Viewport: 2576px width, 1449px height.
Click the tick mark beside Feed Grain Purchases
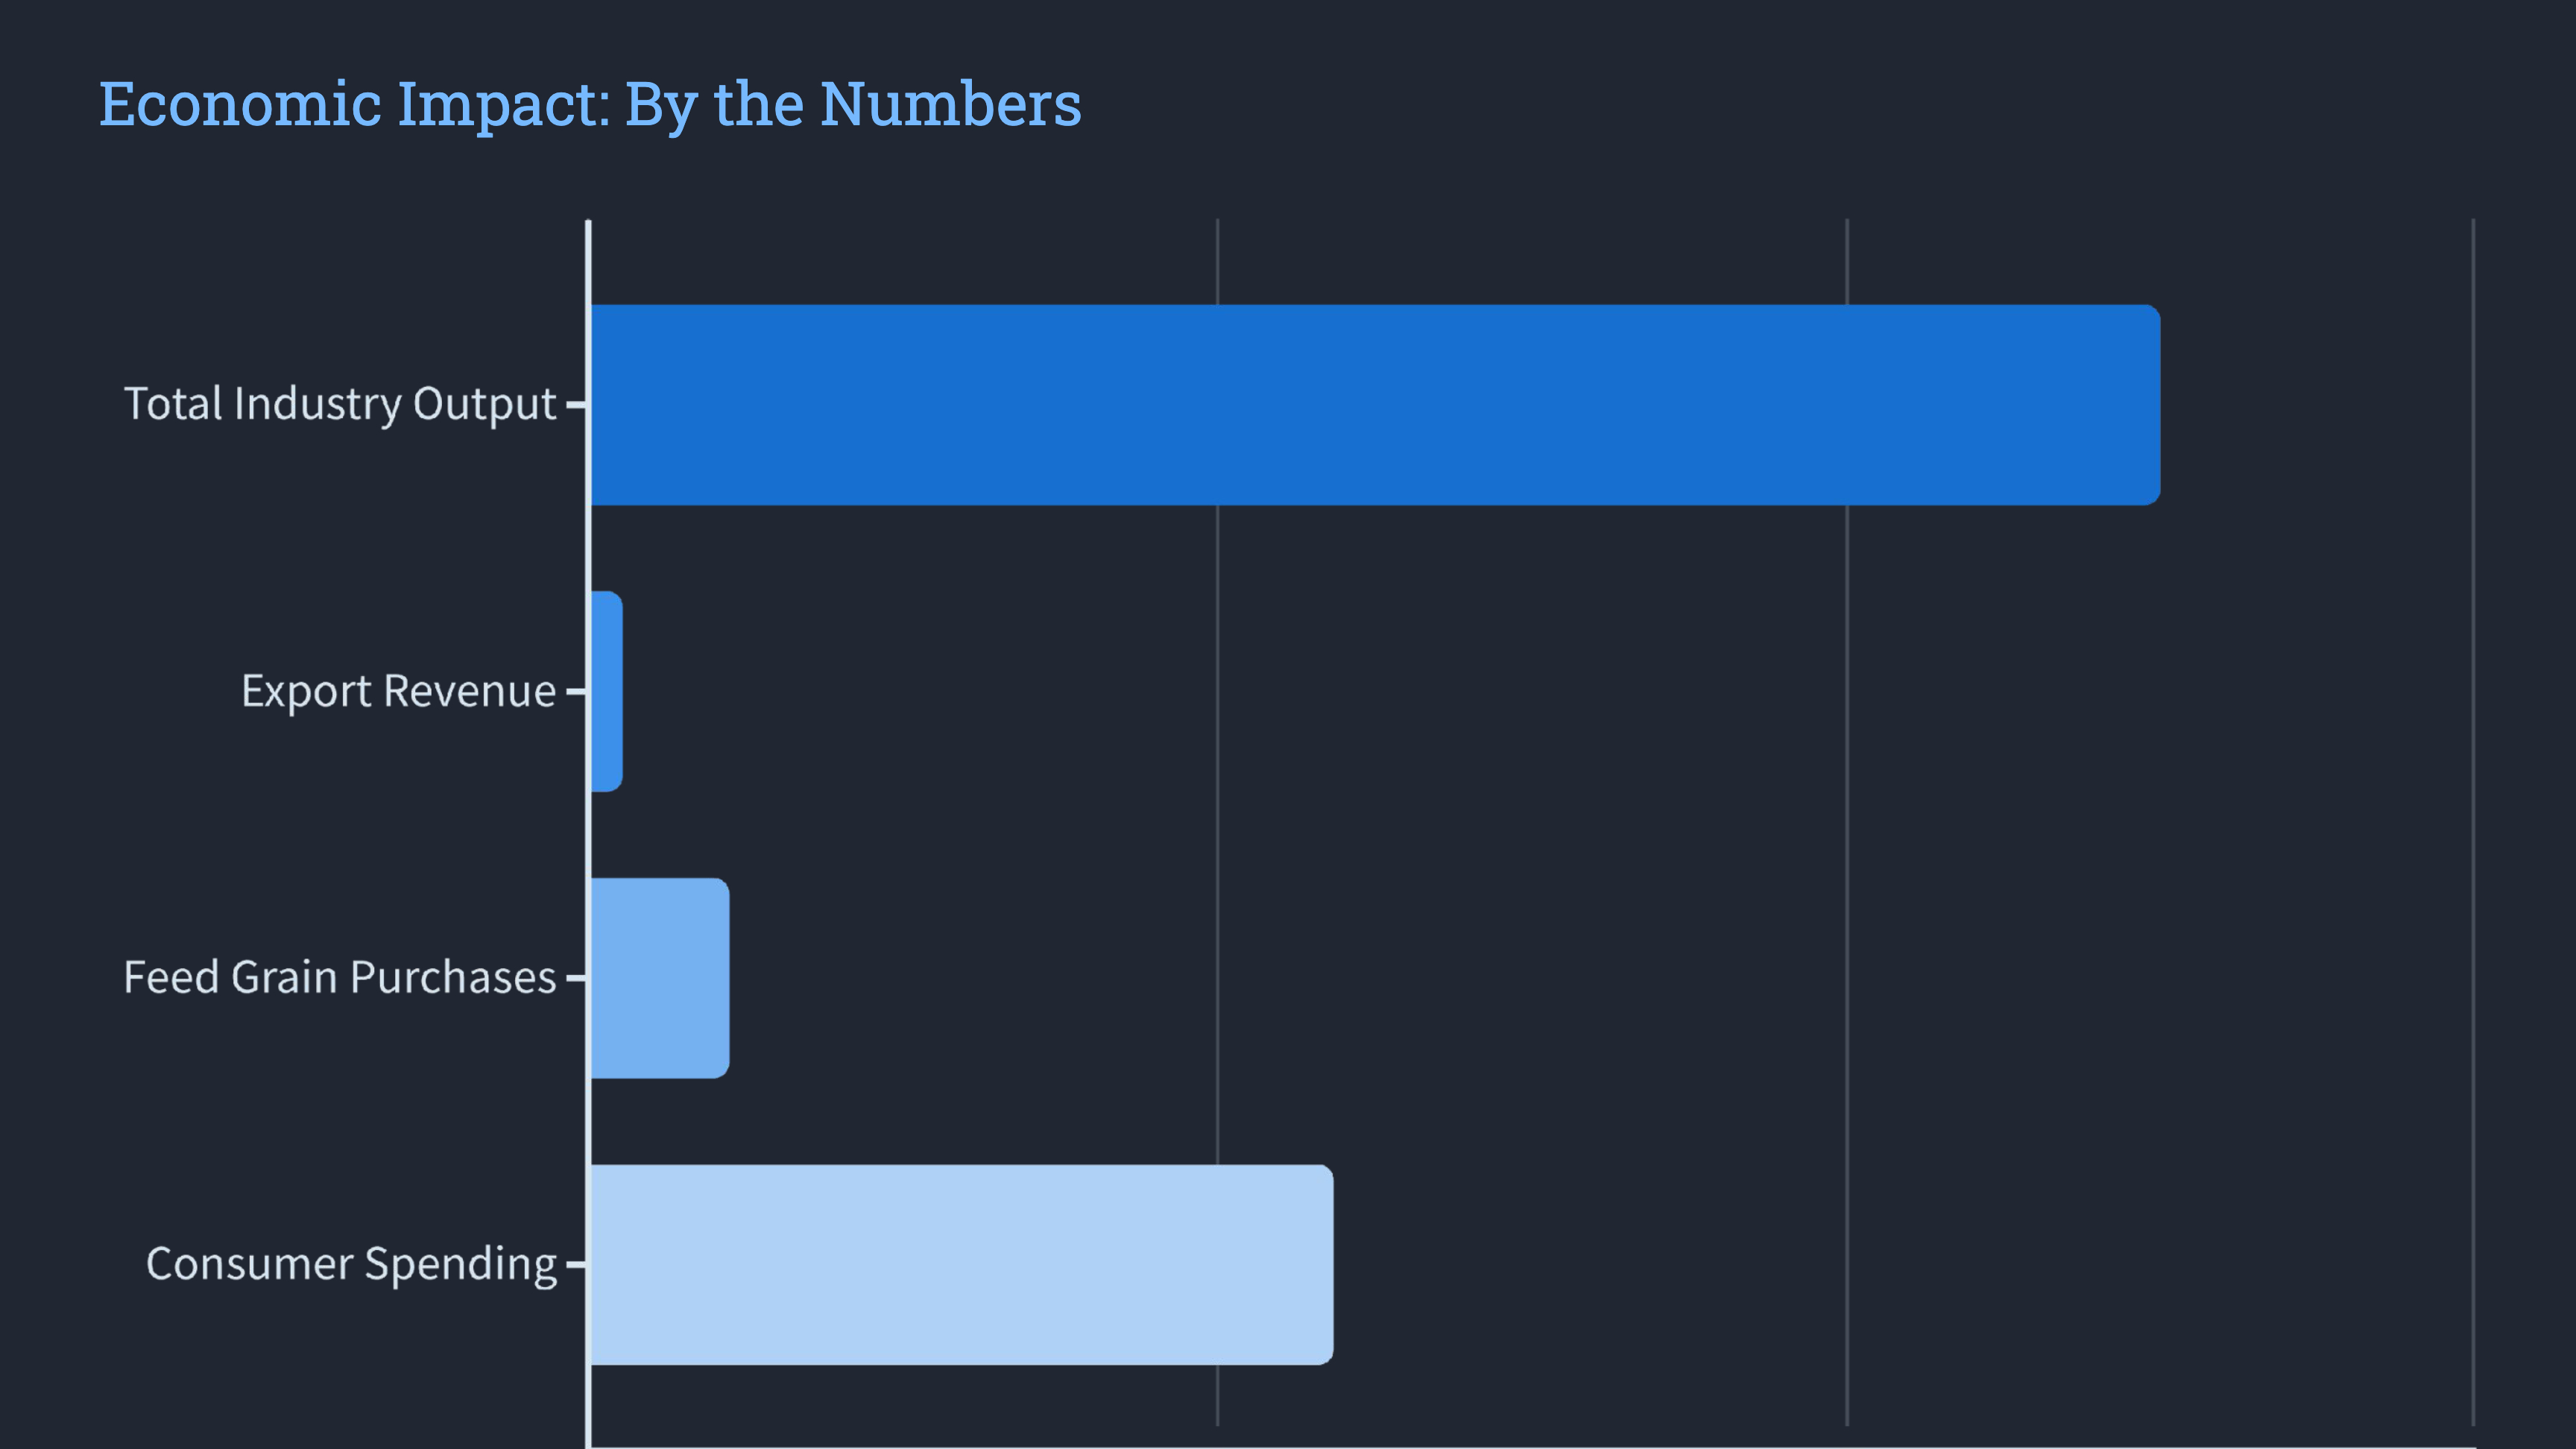click(575, 978)
